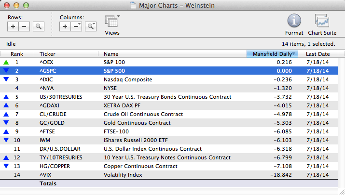Click the add row plus button
This screenshot has height=195, width=345.
[14, 26]
